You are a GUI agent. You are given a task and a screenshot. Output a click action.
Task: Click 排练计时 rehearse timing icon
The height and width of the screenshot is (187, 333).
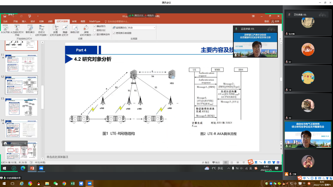click(75, 28)
